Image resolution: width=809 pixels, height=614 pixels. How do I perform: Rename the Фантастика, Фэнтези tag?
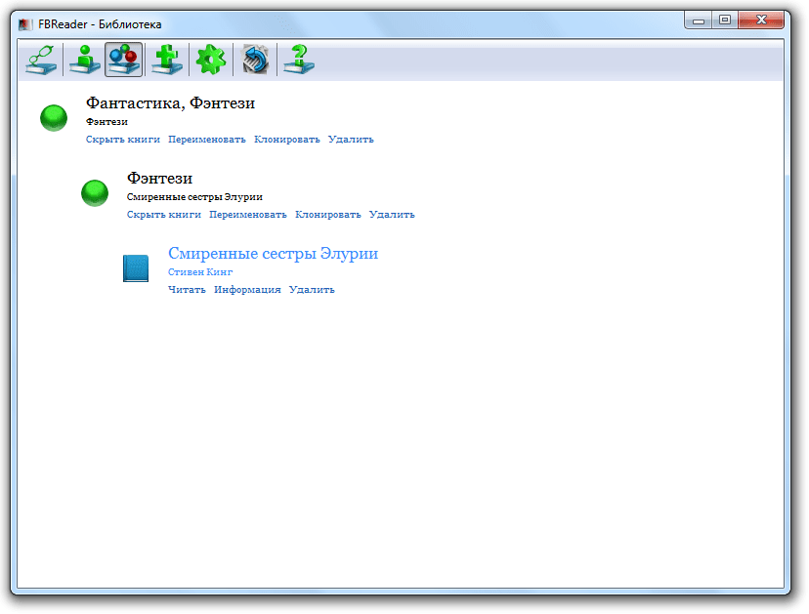pyautogui.click(x=207, y=140)
